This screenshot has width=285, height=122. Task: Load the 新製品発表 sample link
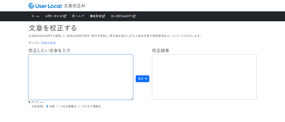pyautogui.click(x=48, y=43)
